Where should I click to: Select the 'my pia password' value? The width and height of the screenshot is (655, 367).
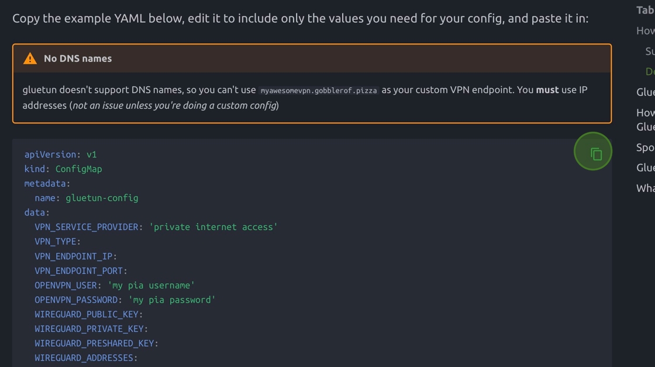click(172, 300)
